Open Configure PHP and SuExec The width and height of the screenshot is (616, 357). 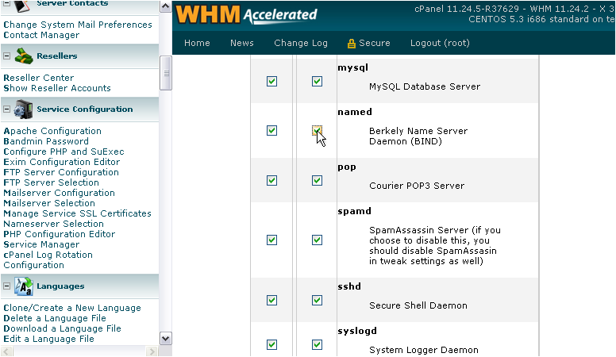click(x=64, y=152)
